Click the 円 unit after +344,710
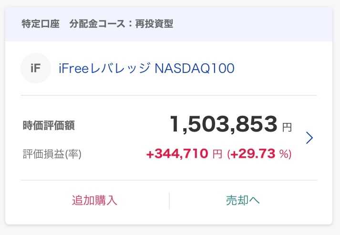 coord(217,154)
